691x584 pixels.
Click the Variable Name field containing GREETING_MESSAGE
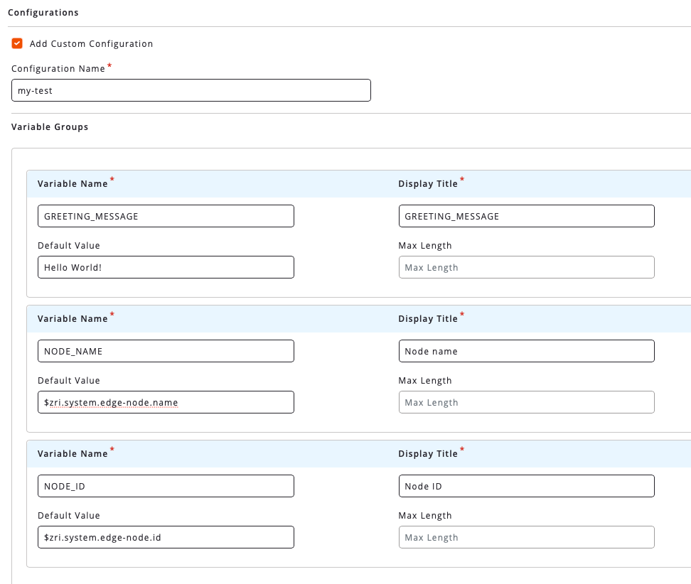pyautogui.click(x=166, y=216)
